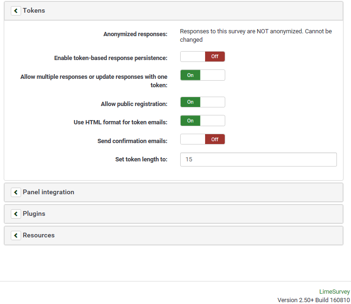Click the Version 2.50+ Build text

[x=313, y=300]
